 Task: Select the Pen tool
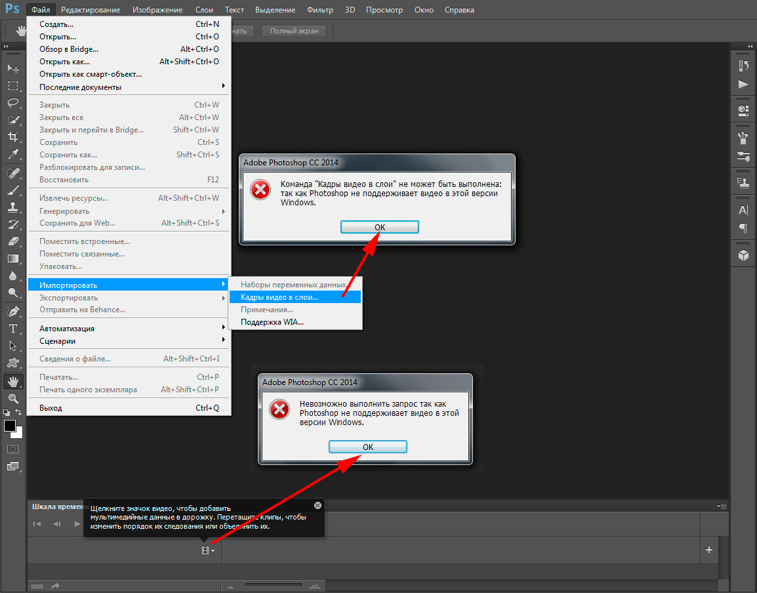pyautogui.click(x=13, y=312)
